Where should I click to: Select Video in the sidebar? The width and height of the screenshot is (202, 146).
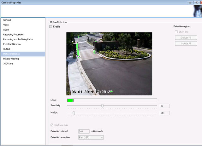[x=6, y=25]
